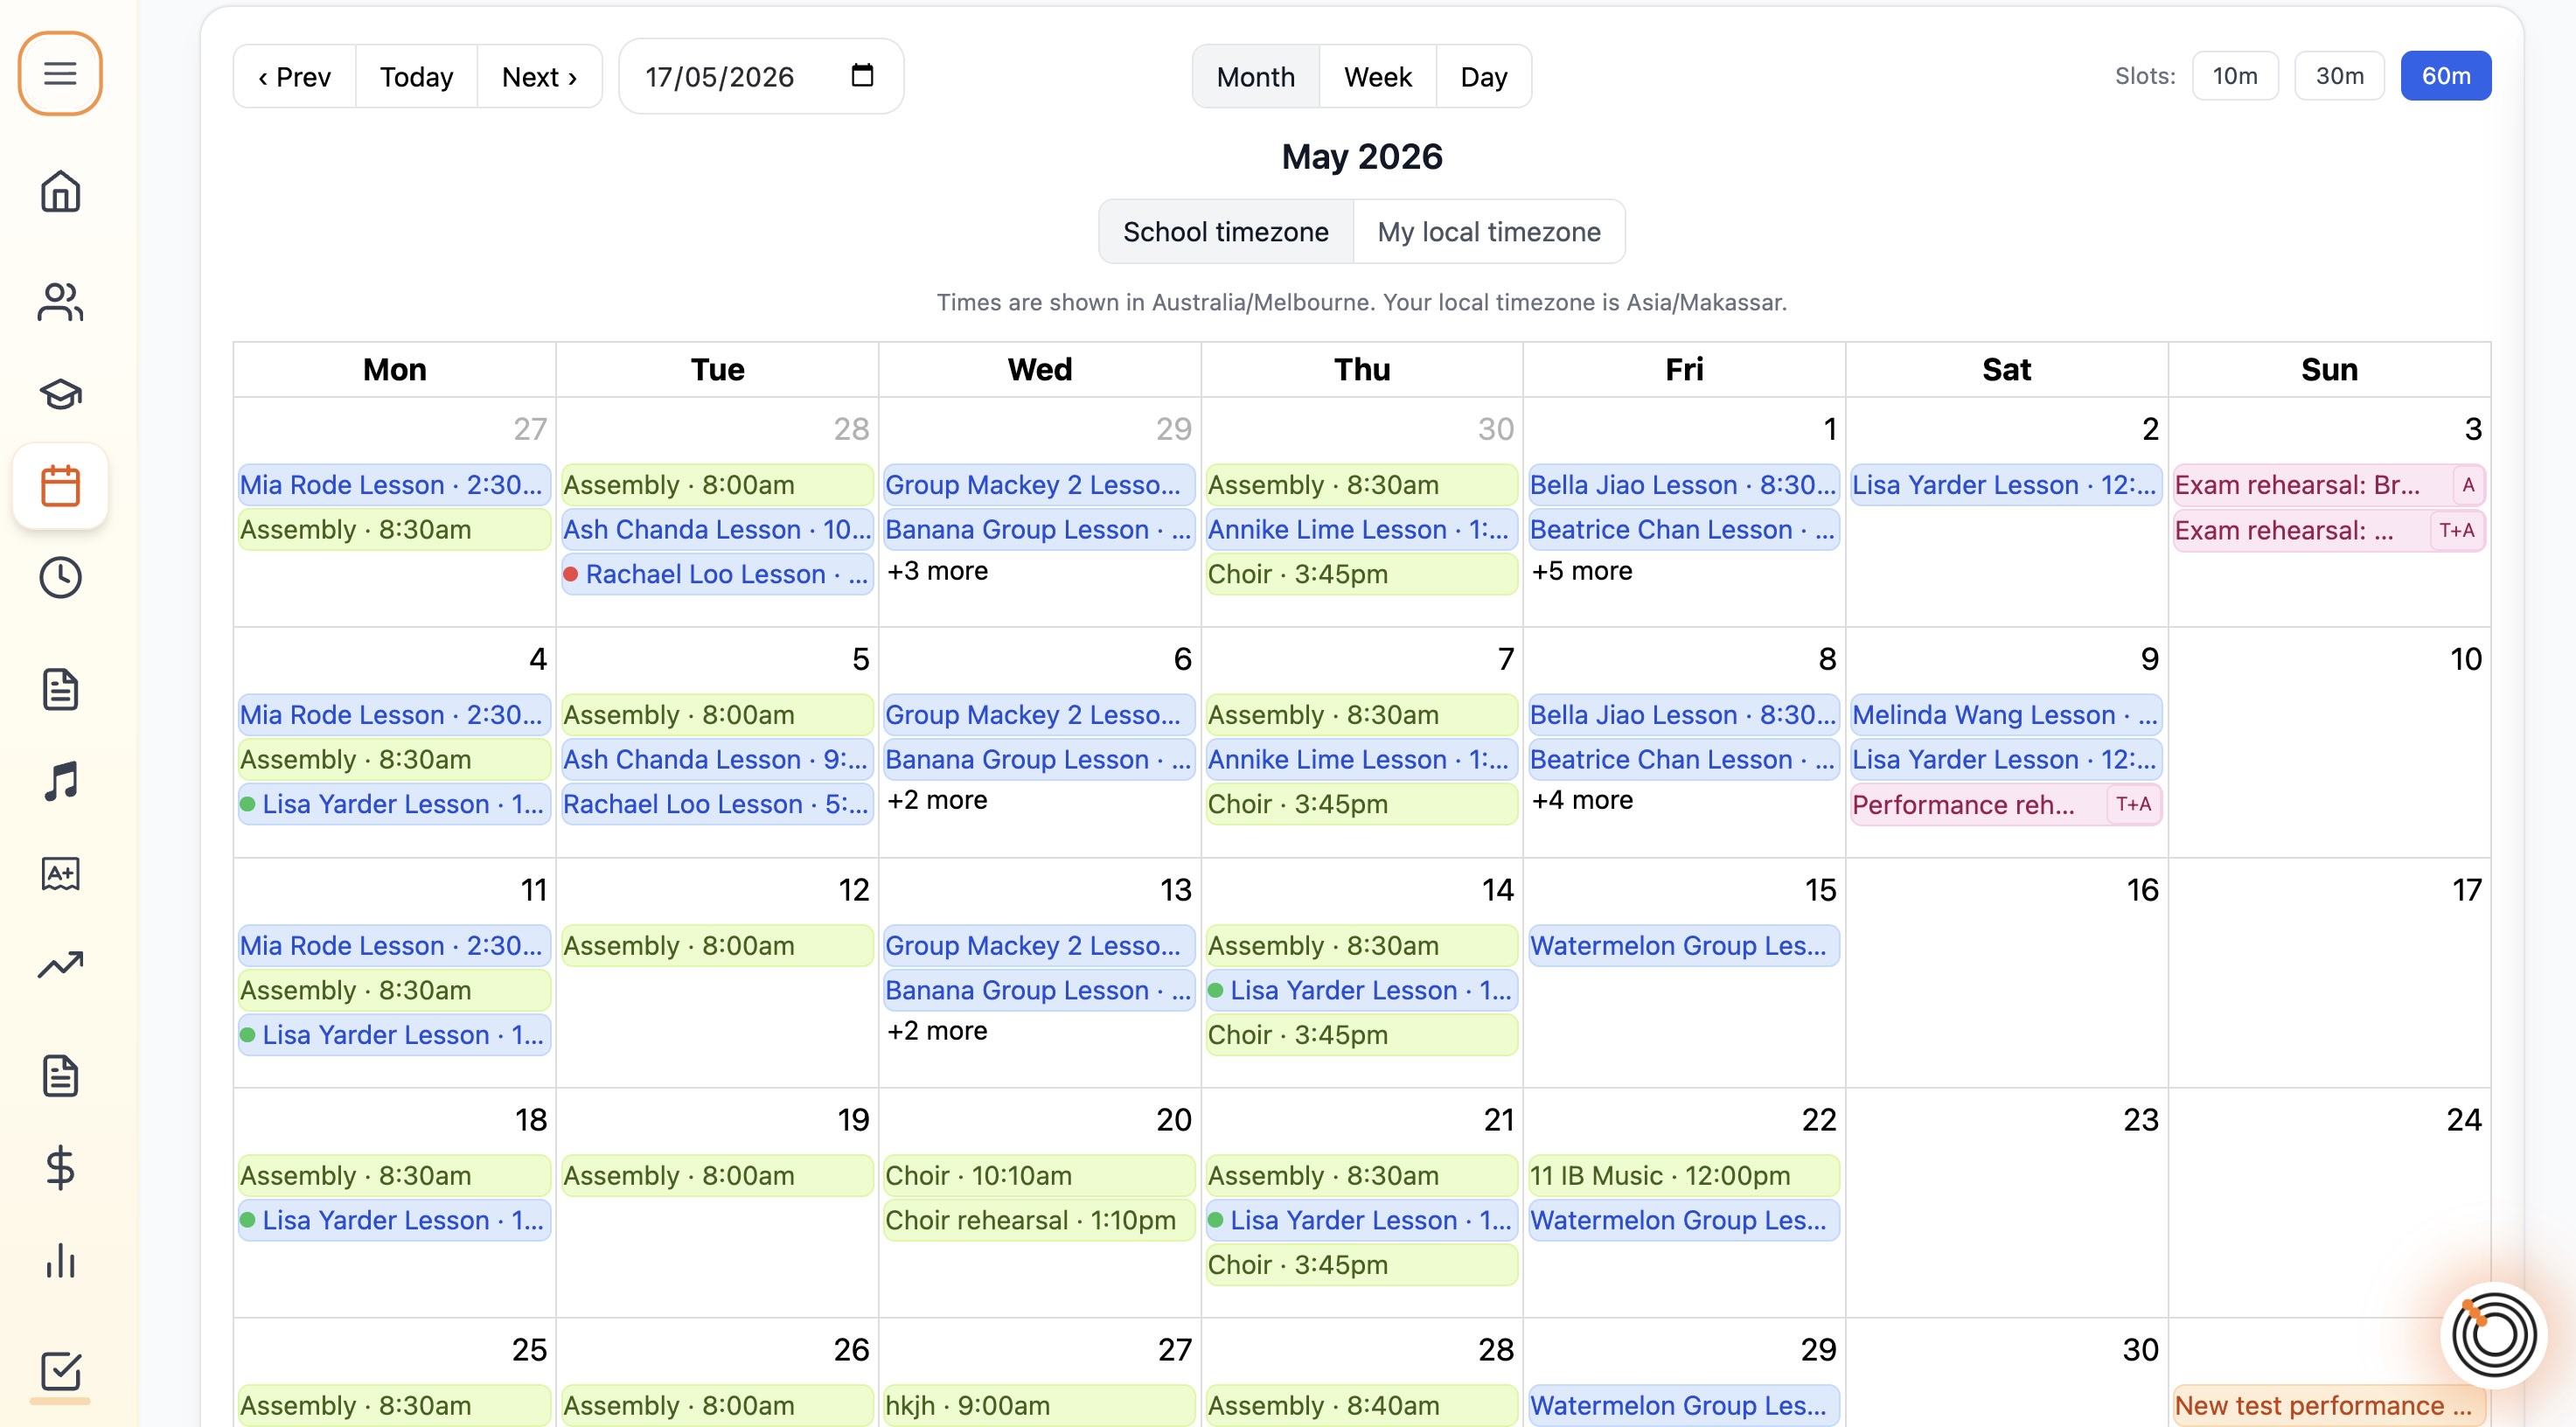Viewport: 2576px width, 1427px height.
Task: Open the clock sidebar icon
Action: pyautogui.click(x=60, y=578)
